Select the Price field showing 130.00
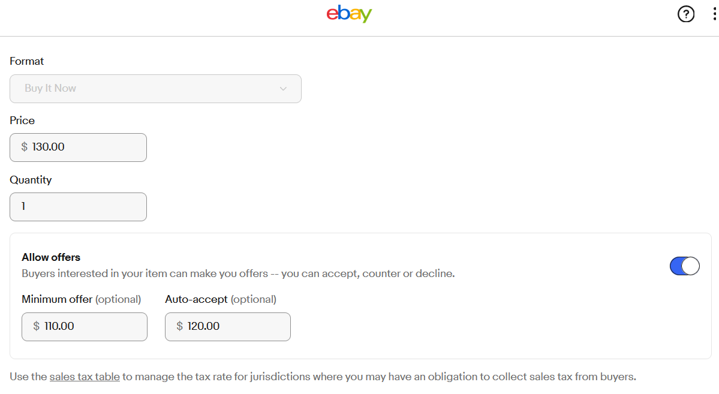Screen dimensions: 719x394 click(78, 147)
